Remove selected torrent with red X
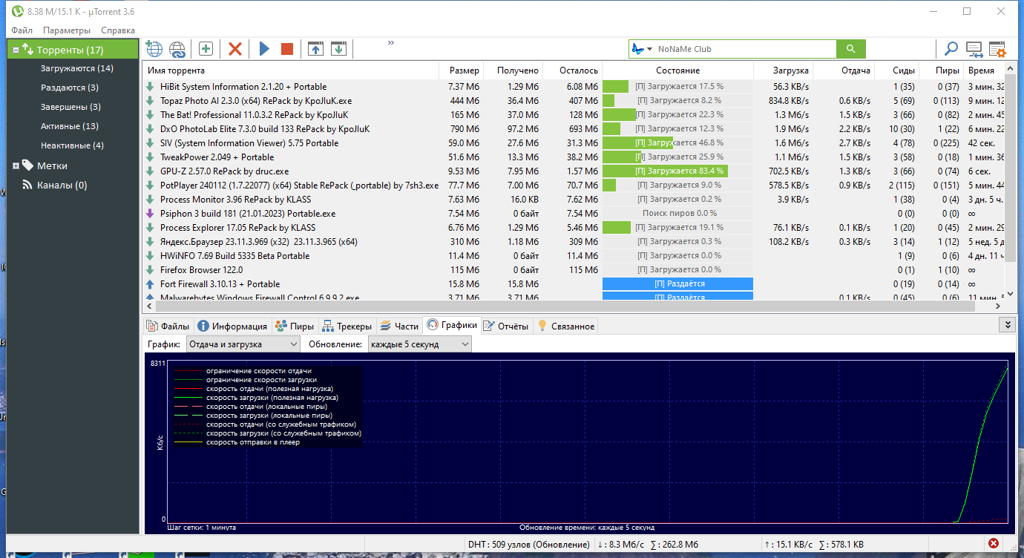Viewport: 1024px width, 558px height. 235,49
